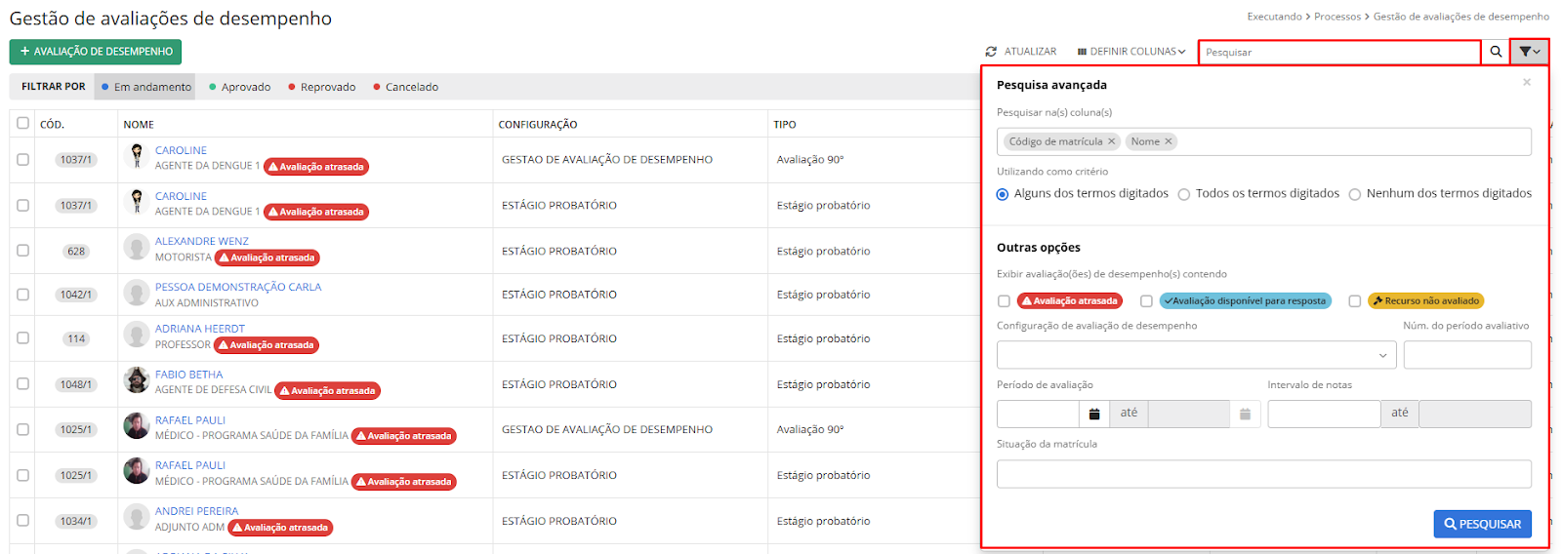Select 'Todos os termos digitados' radio option
1562x554 pixels.
[1184, 194]
